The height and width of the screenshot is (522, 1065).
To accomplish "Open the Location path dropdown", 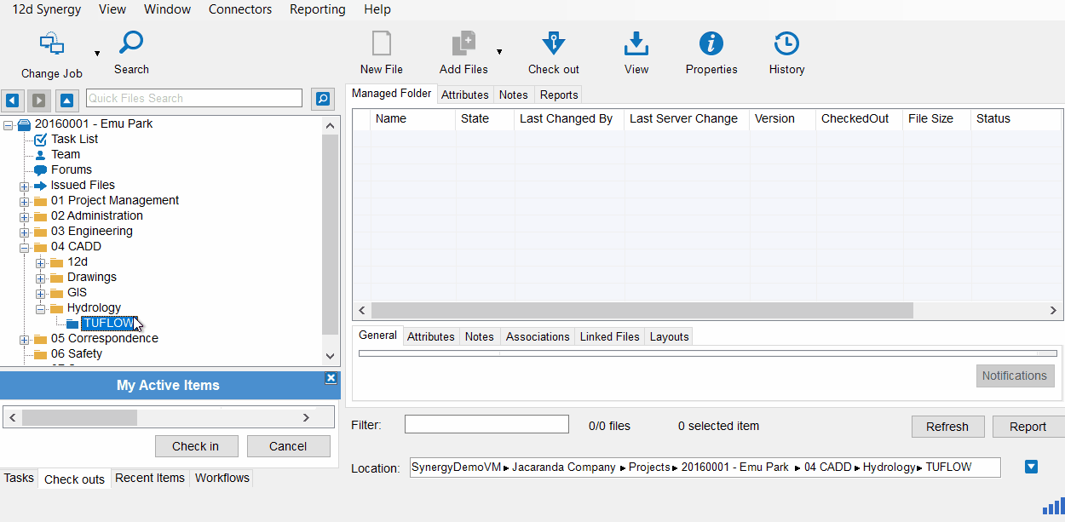I will (x=1031, y=467).
